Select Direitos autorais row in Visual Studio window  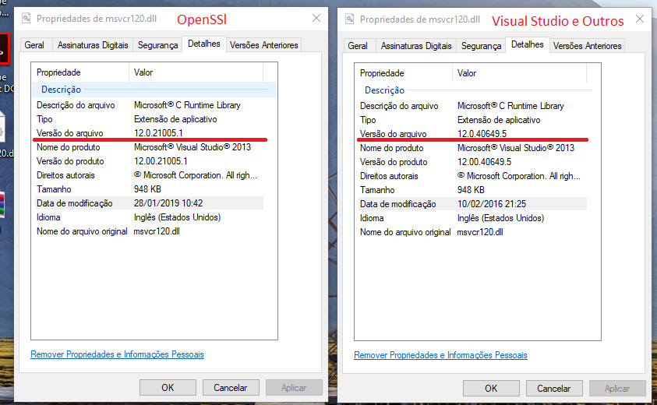(472, 176)
